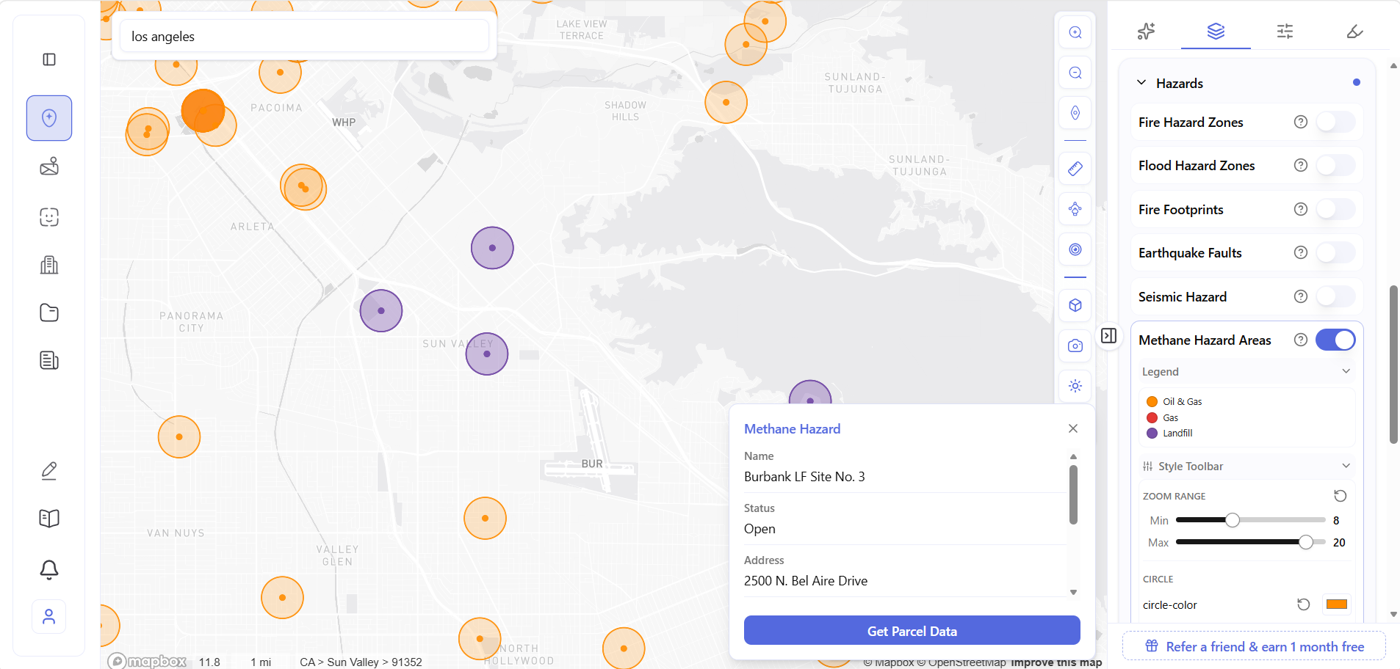Switch to the sliders settings tab
This screenshot has width=1400, height=669.
click(x=1285, y=31)
